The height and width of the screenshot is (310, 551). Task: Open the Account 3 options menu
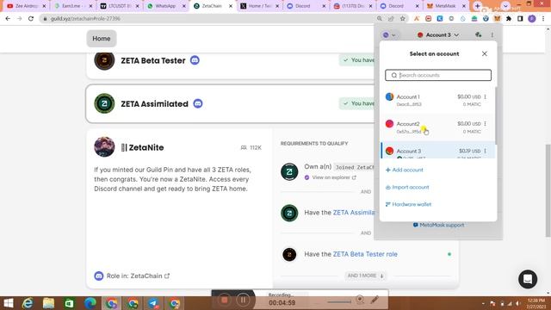click(x=486, y=151)
